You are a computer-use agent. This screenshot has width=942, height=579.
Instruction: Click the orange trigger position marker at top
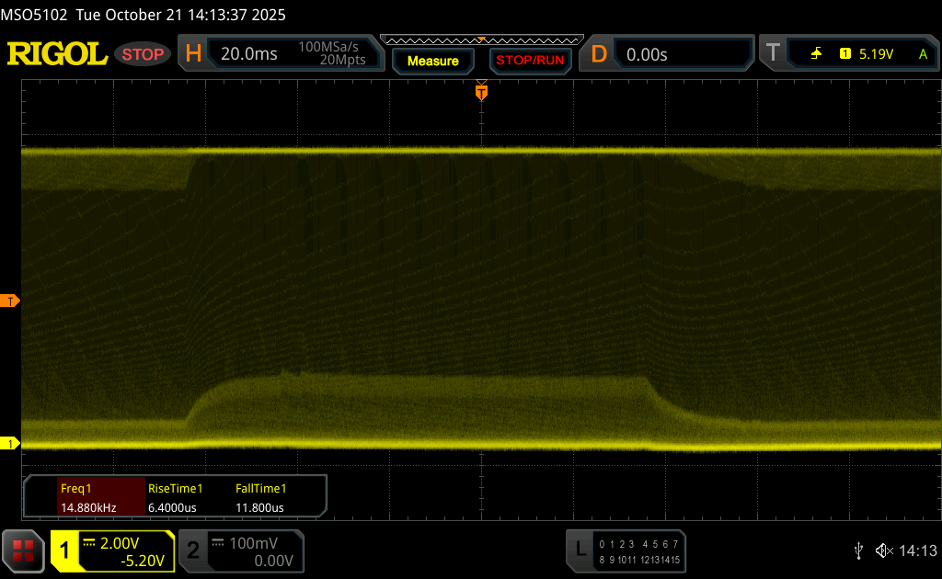pos(480,92)
